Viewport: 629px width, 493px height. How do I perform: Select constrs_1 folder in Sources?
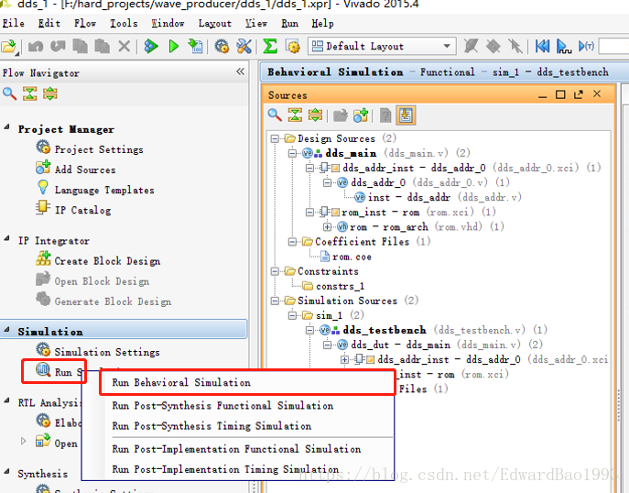340,286
